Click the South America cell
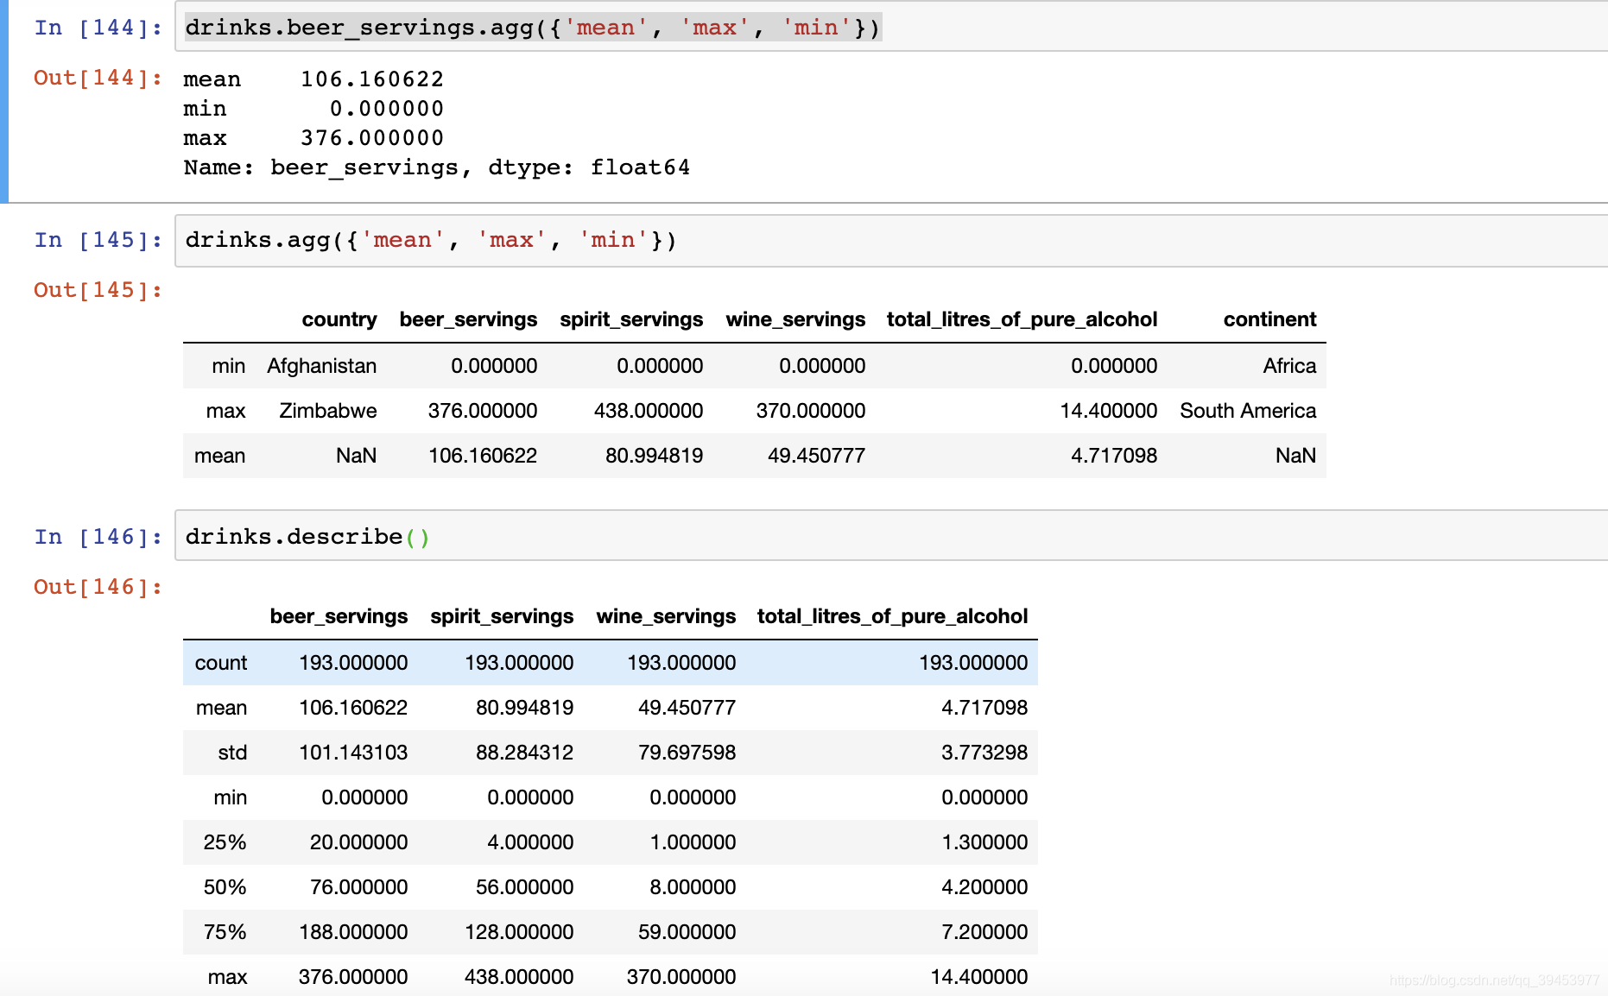The image size is (1608, 996). [1248, 411]
